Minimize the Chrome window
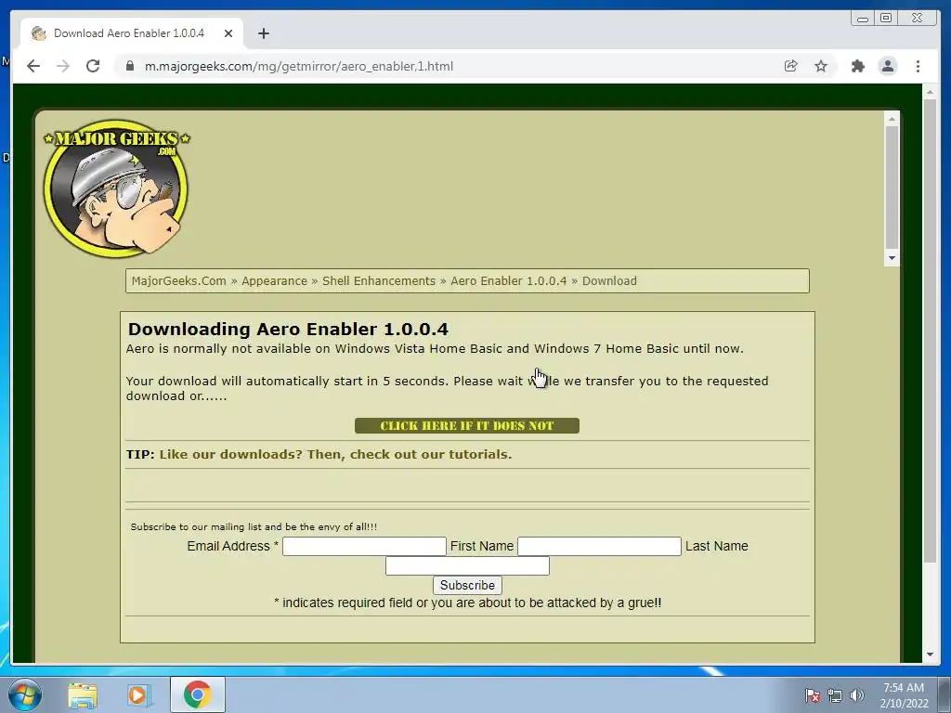Viewport: 951px width, 713px height. click(863, 19)
